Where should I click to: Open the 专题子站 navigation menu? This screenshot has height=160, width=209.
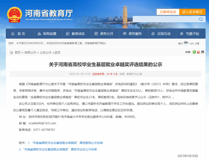pyautogui.click(x=189, y=34)
